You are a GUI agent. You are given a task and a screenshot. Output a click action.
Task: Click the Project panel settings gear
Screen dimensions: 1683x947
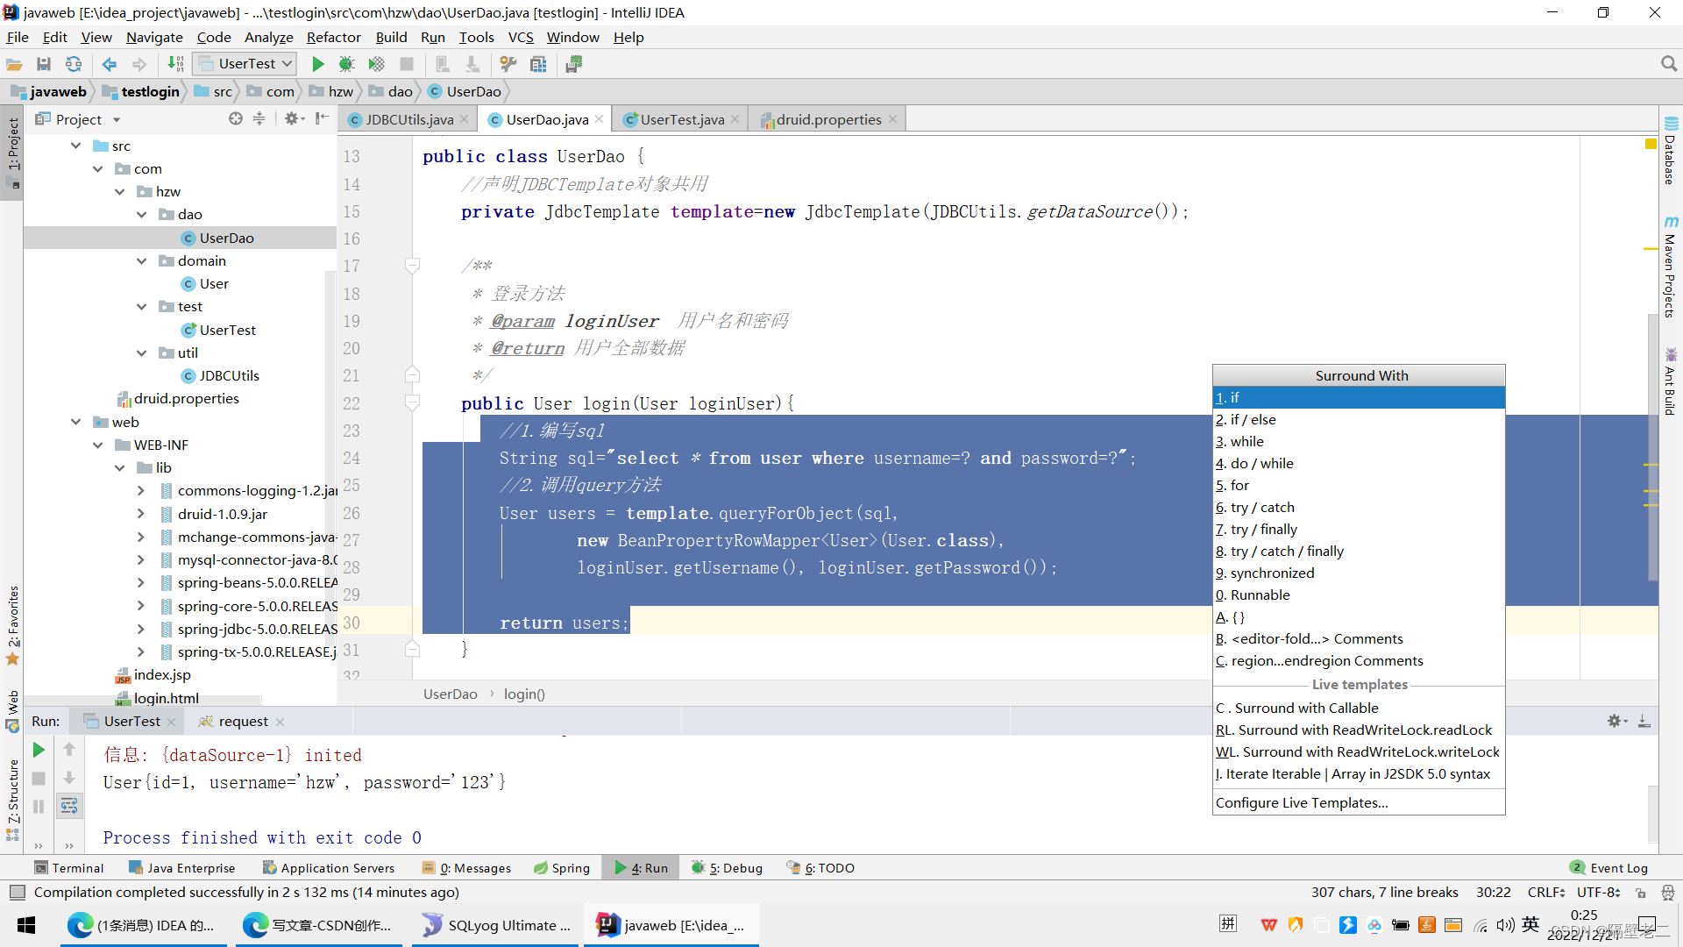[292, 118]
